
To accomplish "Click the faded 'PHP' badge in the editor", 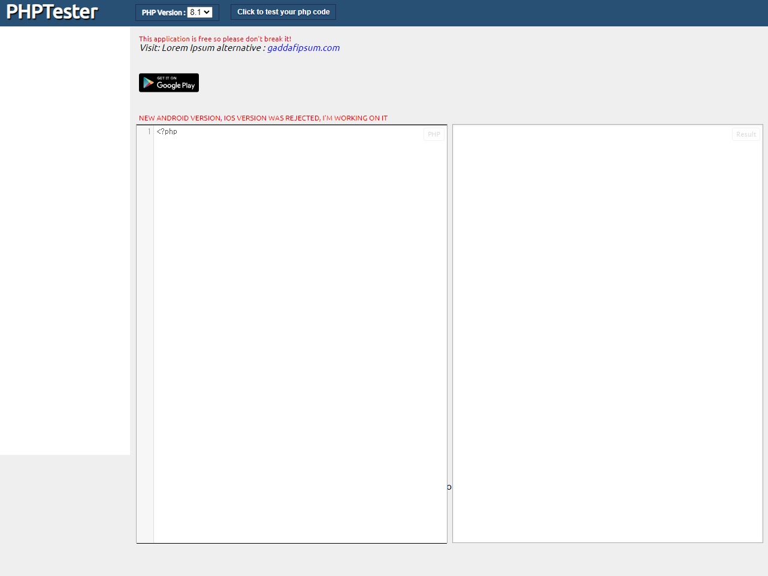I will [434, 134].
